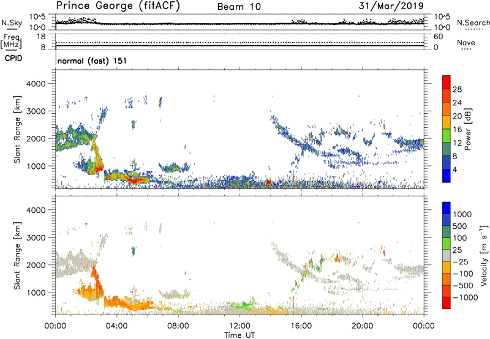Pick the red top segment of the Power color bar
Viewport: 490px width, 339px height.
[x=447, y=82]
